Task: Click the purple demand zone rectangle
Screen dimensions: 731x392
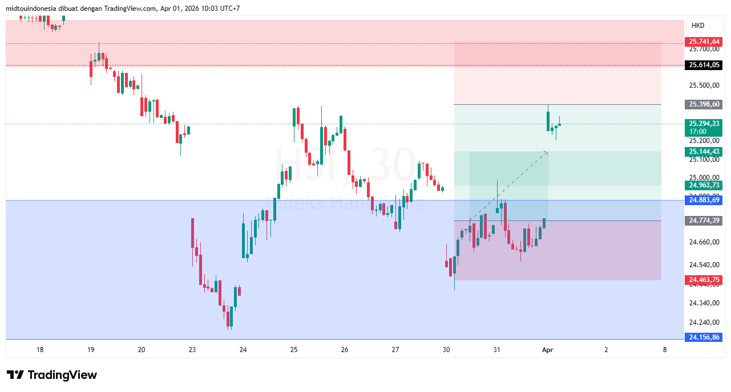Action: tap(599, 256)
